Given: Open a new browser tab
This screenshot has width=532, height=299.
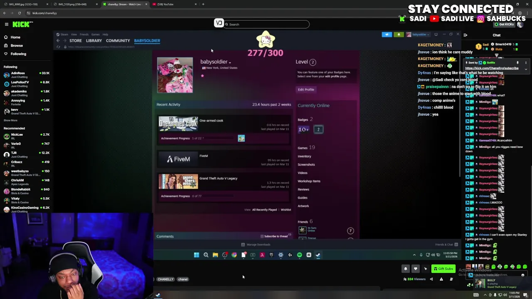Looking at the screenshot, I should (203, 4).
